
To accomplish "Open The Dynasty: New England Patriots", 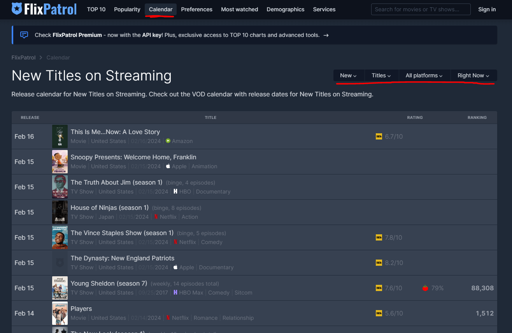I will [123, 258].
